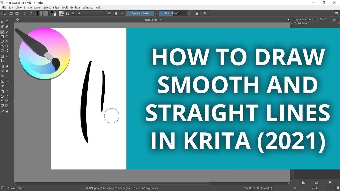This screenshot has height=191, width=340.
Task: Select the Rectangular Selection tool
Action: coord(2,92)
